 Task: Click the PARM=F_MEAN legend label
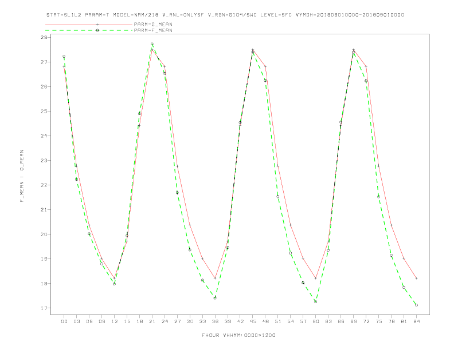(x=153, y=30)
